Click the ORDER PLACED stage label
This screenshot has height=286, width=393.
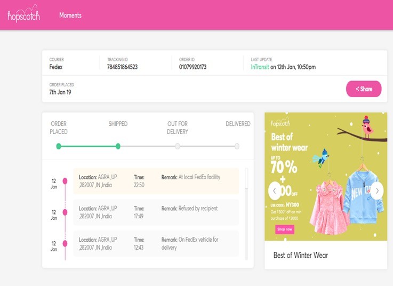pyautogui.click(x=59, y=128)
